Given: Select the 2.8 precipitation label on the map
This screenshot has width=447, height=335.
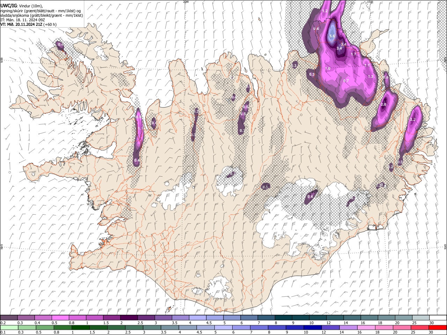Looking at the screenshot, I should (x=383, y=105).
